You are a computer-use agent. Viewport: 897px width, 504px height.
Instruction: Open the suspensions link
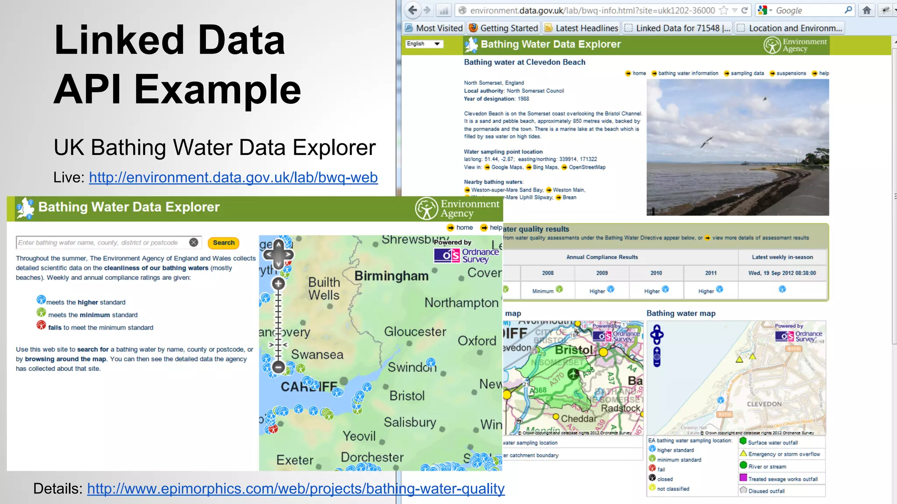click(788, 73)
